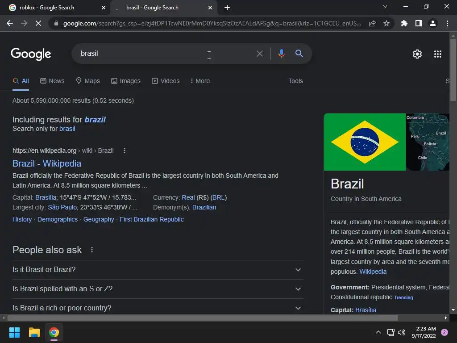Expand 'Is Brazil spelled with an S or Z?'

[x=158, y=289]
